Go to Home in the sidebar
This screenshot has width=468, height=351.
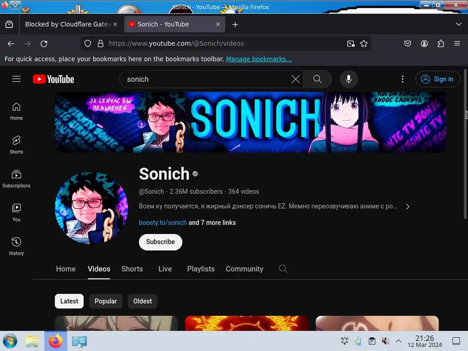coord(16,112)
